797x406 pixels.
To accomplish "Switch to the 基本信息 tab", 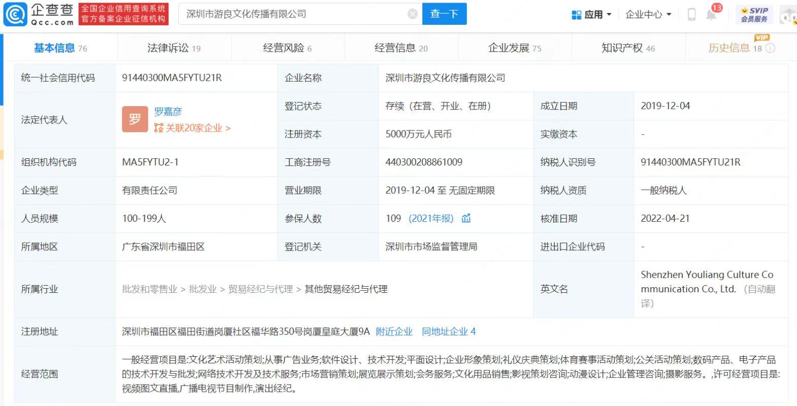I will pos(60,48).
